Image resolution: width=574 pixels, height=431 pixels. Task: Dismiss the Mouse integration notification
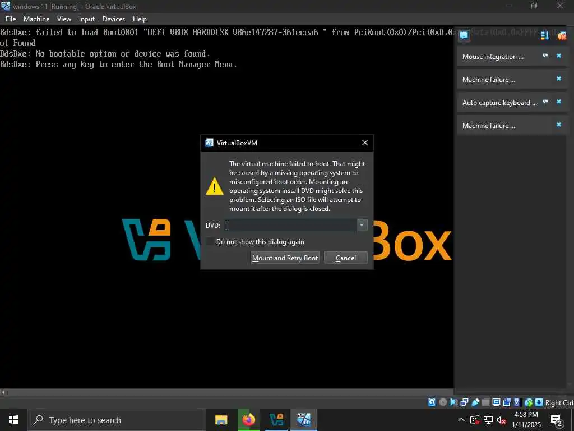pyautogui.click(x=559, y=56)
